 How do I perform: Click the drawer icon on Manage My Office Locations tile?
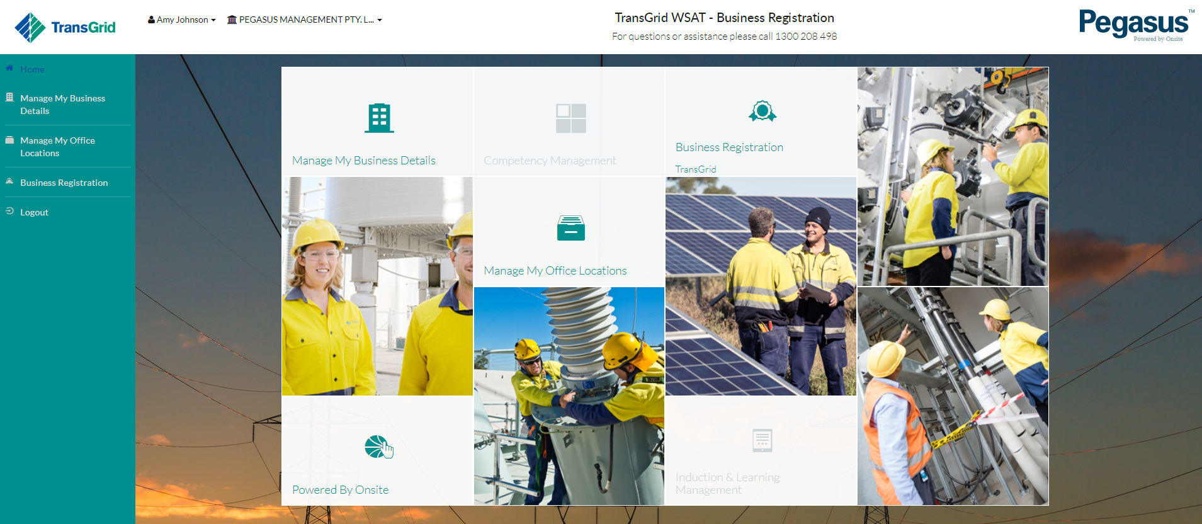(571, 228)
